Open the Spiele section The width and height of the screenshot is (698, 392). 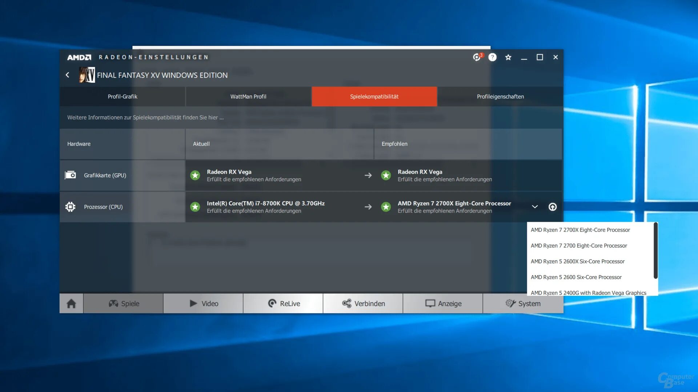[x=123, y=303]
